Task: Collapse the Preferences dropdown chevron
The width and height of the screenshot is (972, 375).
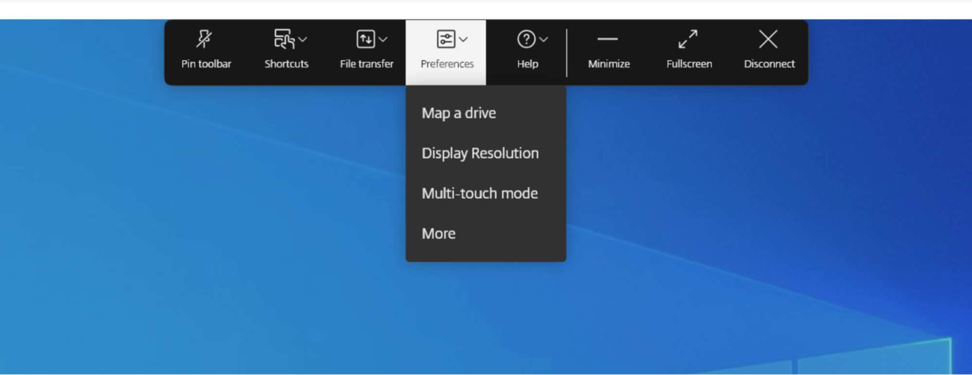Action: click(463, 39)
